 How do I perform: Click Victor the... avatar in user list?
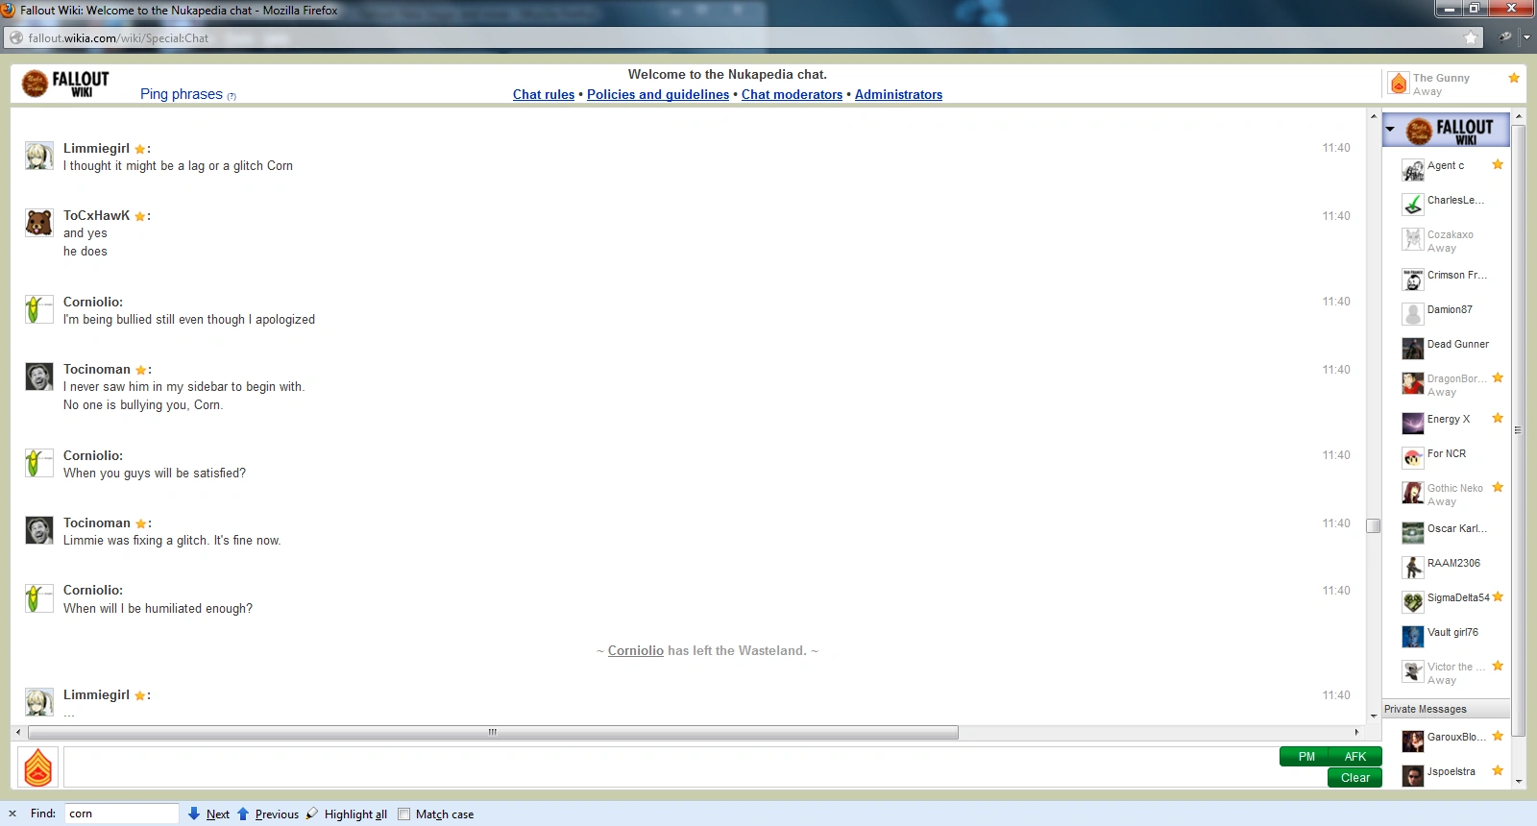[x=1413, y=671]
